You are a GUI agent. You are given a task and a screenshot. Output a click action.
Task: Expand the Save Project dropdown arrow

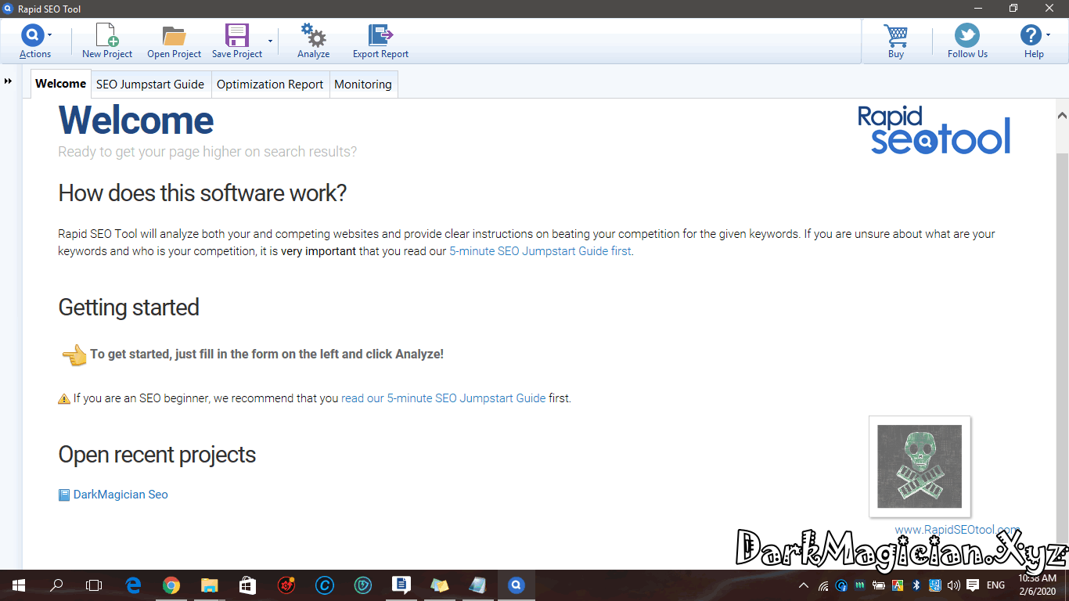pyautogui.click(x=270, y=40)
